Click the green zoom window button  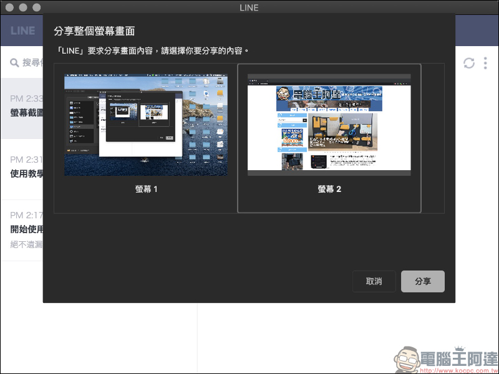(37, 7)
